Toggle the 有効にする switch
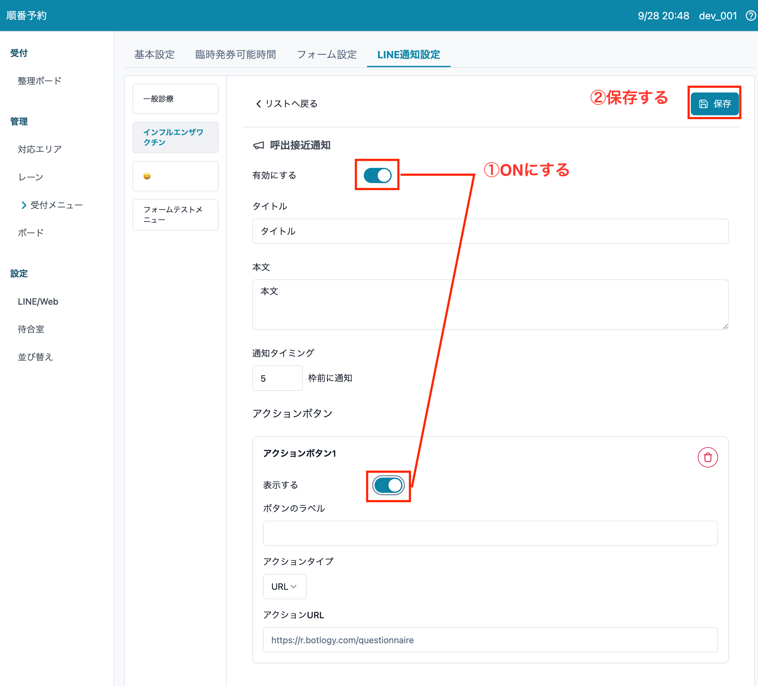 (x=377, y=175)
